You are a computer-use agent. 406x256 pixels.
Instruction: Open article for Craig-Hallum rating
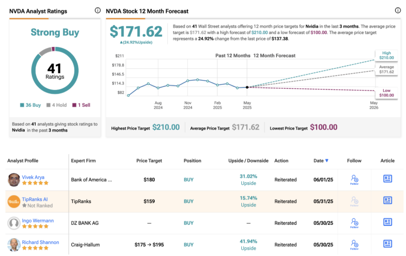coord(387,244)
